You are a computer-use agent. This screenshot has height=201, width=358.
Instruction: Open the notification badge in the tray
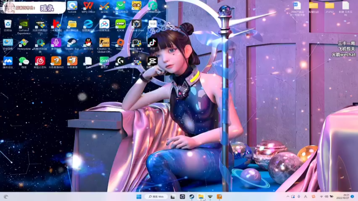(352, 197)
